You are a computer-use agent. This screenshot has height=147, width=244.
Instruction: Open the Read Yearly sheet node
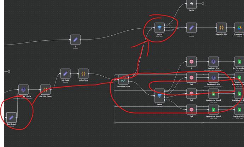pyautogui.click(x=239, y=110)
